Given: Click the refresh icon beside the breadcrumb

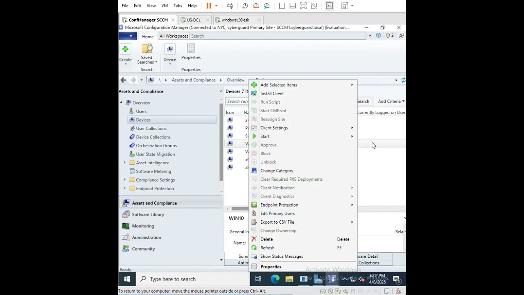Looking at the screenshot, I should [x=403, y=80].
